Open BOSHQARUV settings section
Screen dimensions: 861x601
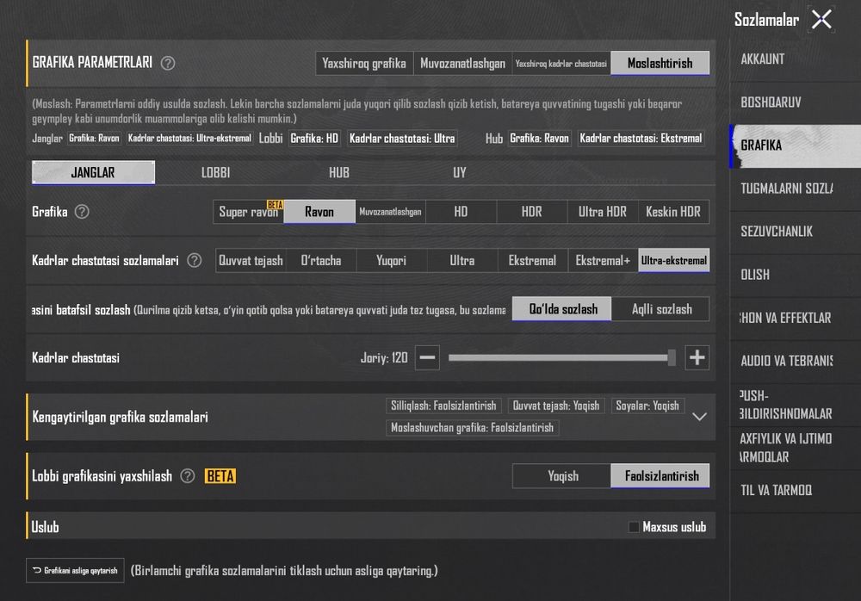click(x=795, y=102)
